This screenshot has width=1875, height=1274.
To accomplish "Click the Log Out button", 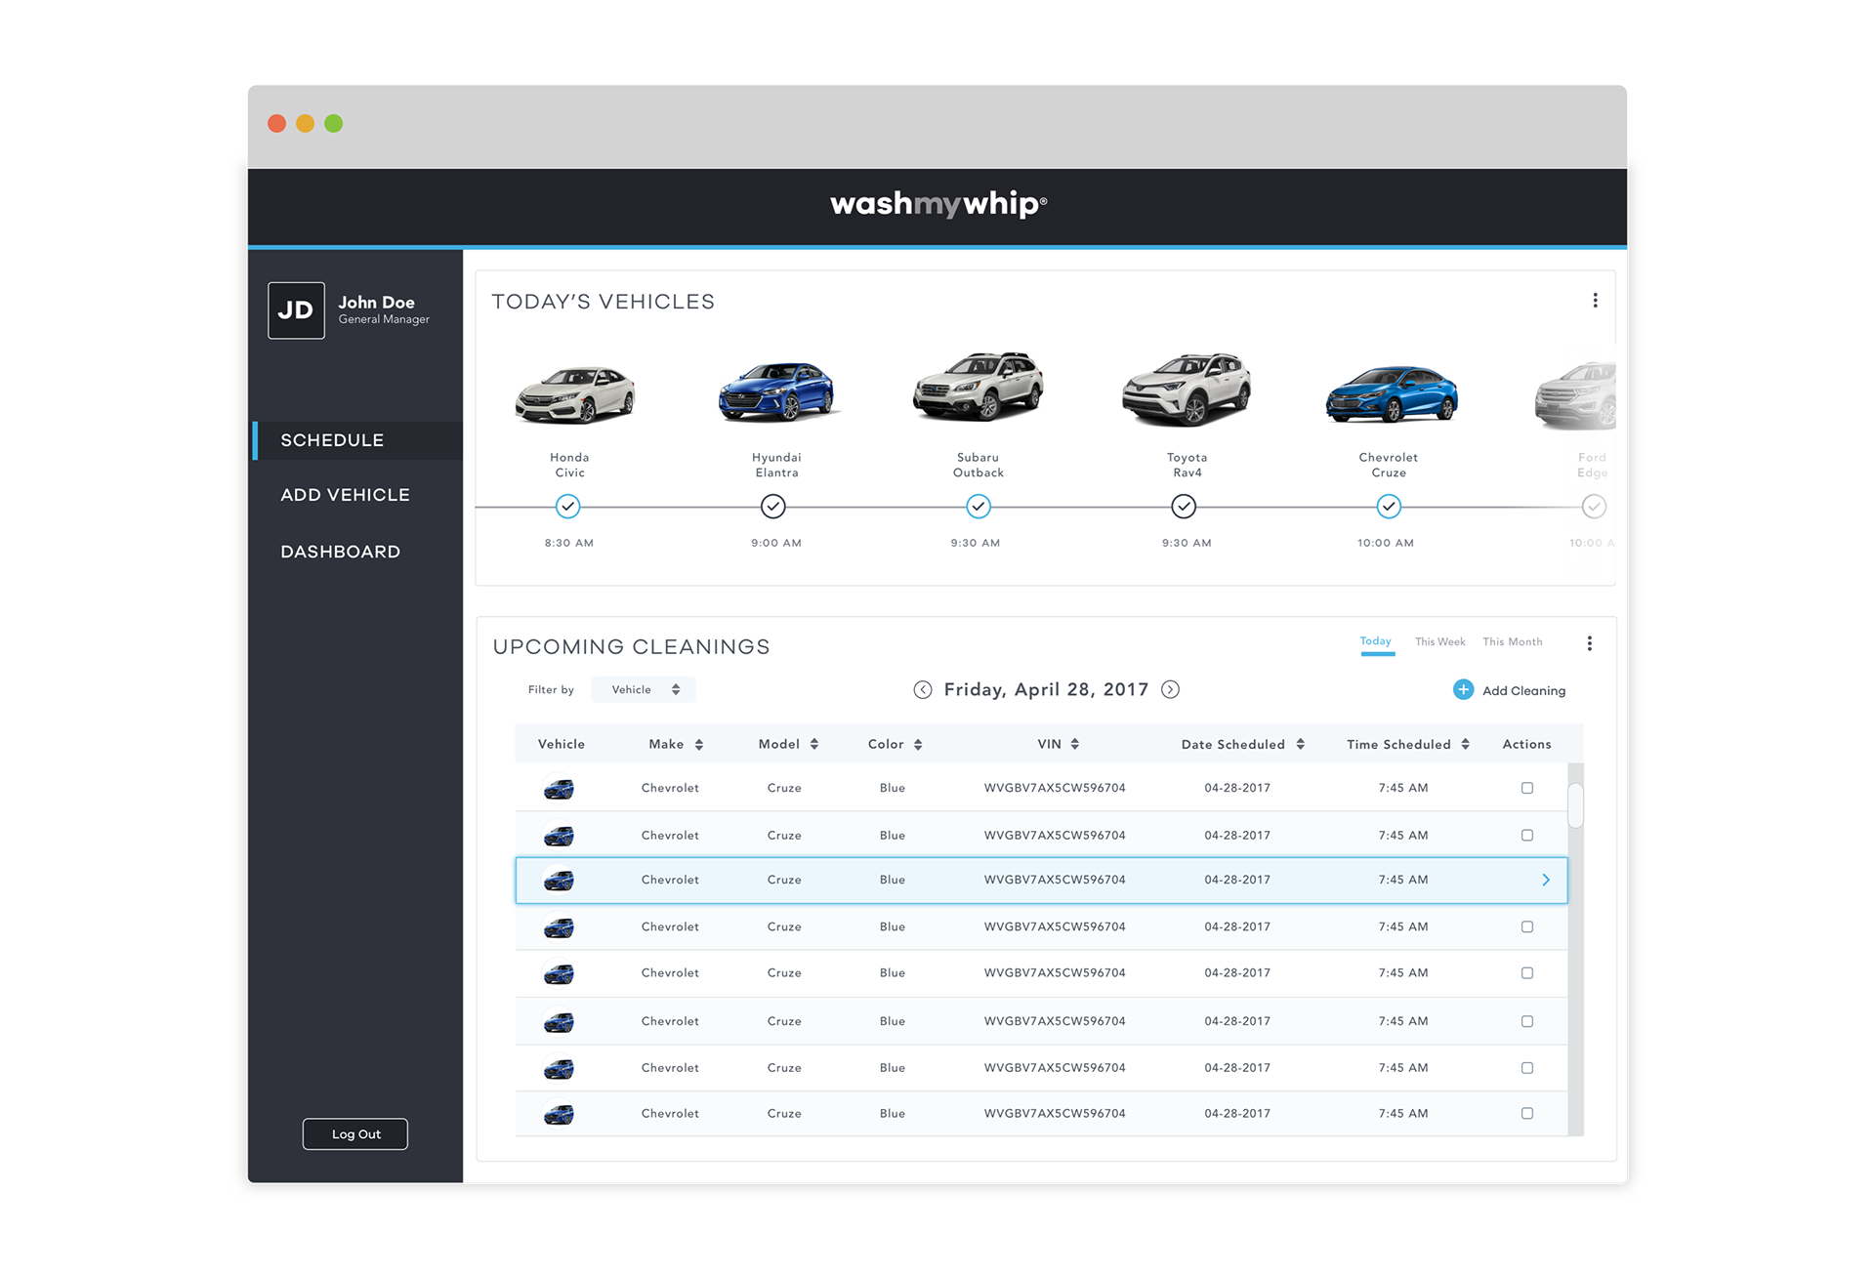I will point(355,1134).
